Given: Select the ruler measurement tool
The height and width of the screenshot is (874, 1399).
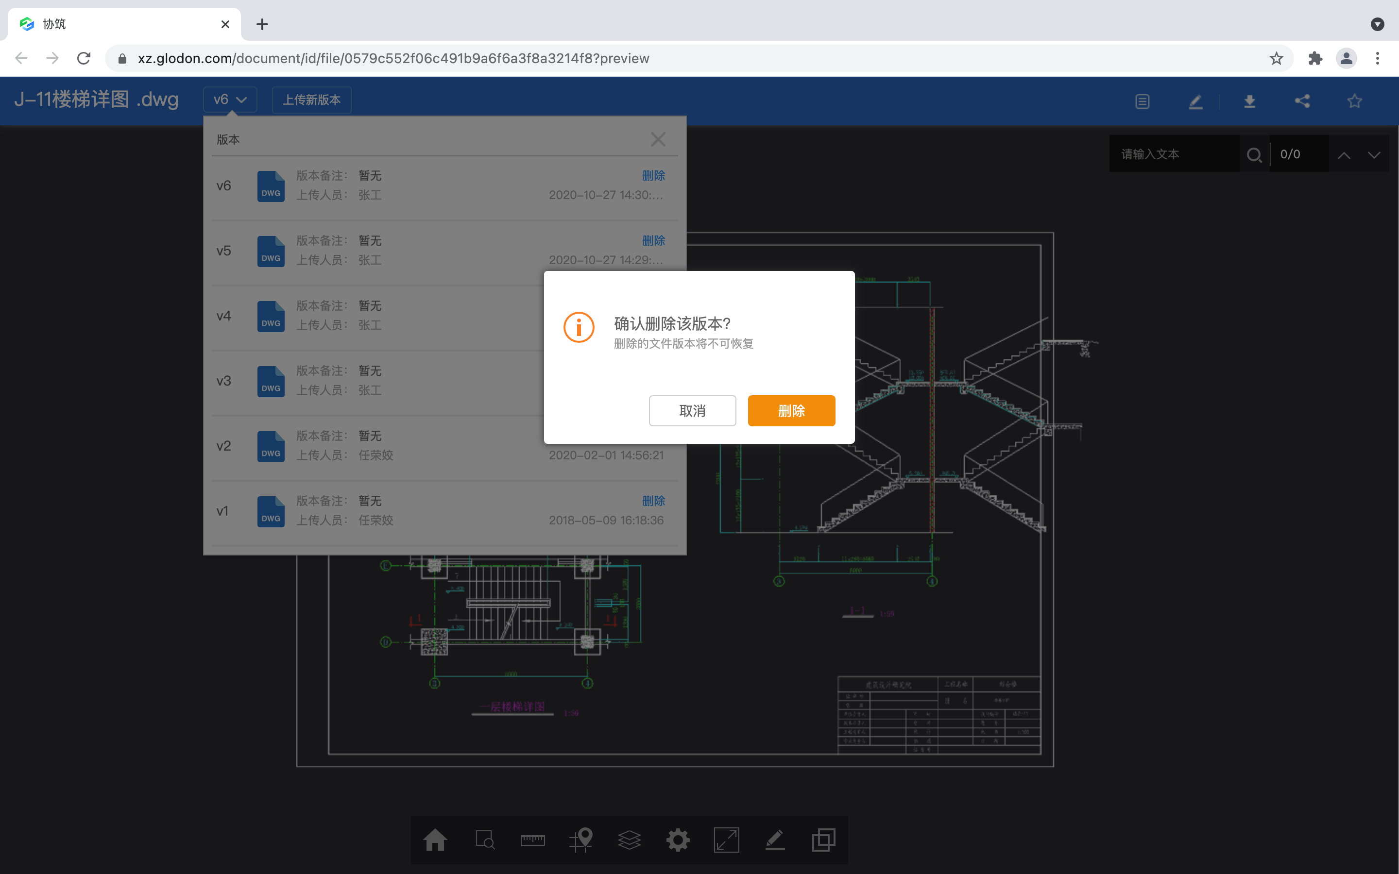Looking at the screenshot, I should [x=532, y=840].
